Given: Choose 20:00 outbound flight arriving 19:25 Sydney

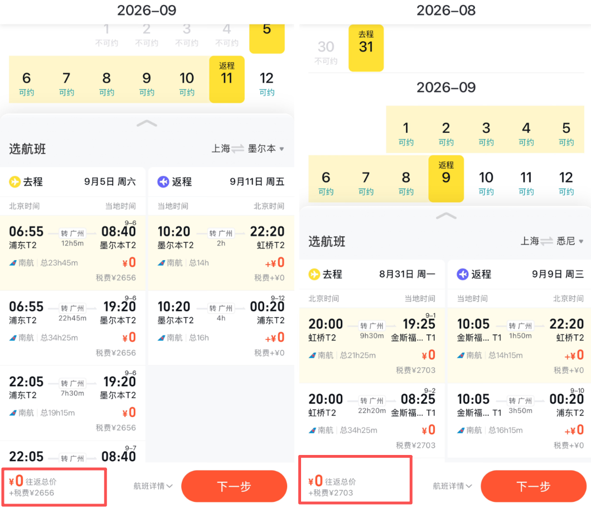Looking at the screenshot, I should (372, 345).
